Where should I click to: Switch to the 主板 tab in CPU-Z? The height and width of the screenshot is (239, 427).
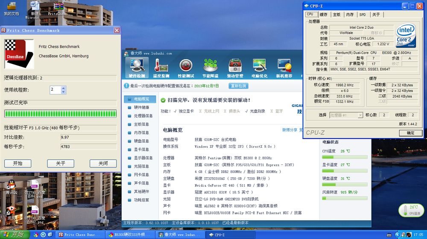click(336, 14)
